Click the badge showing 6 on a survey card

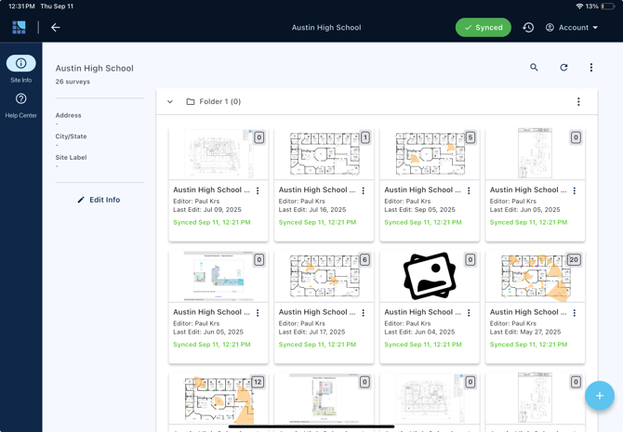(x=365, y=260)
